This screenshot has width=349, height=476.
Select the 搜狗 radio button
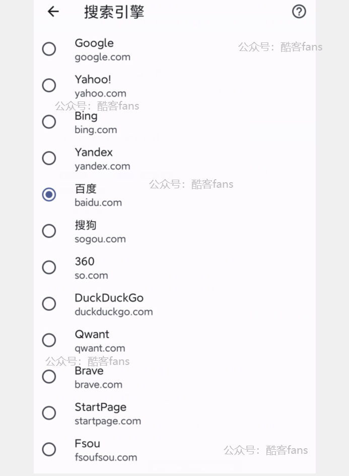[x=49, y=231]
